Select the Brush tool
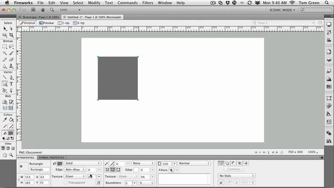Screen dimensions: 334x188 [x=11, y=53]
